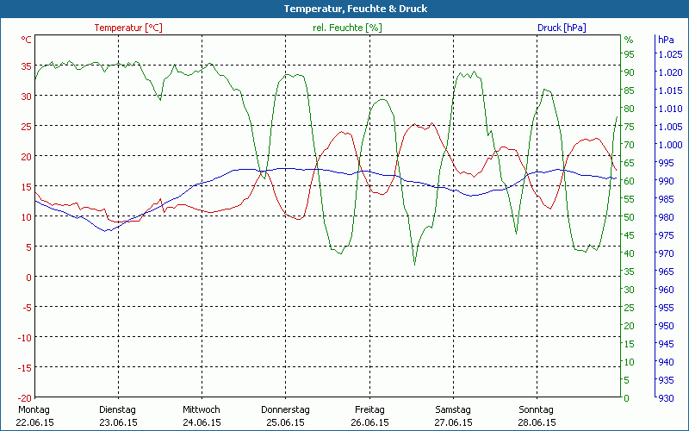689x431 pixels.
Task: Click the '°C' unit label on the temperature axis
Action: (27, 40)
